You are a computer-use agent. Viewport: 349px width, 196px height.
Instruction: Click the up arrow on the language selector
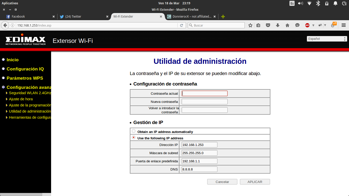point(345,37)
